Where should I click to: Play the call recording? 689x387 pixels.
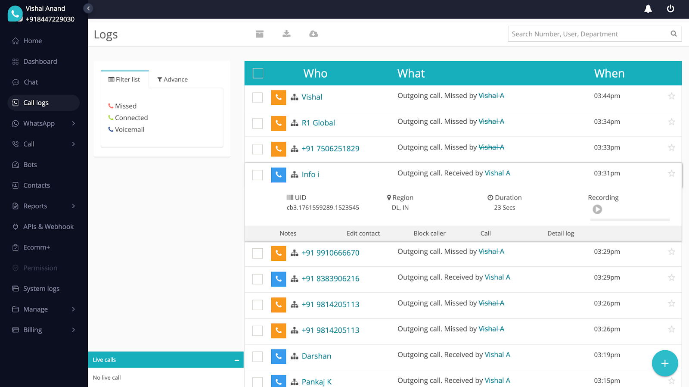(597, 209)
